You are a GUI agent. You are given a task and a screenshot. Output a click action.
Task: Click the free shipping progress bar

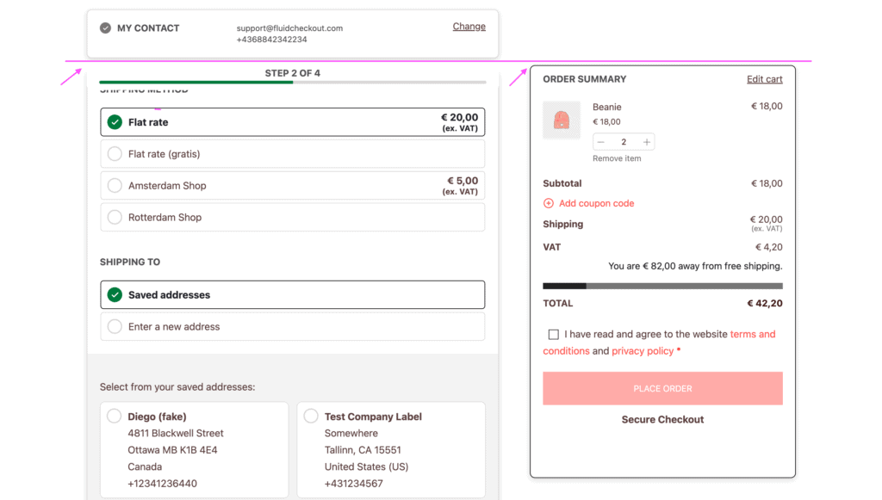tap(661, 284)
